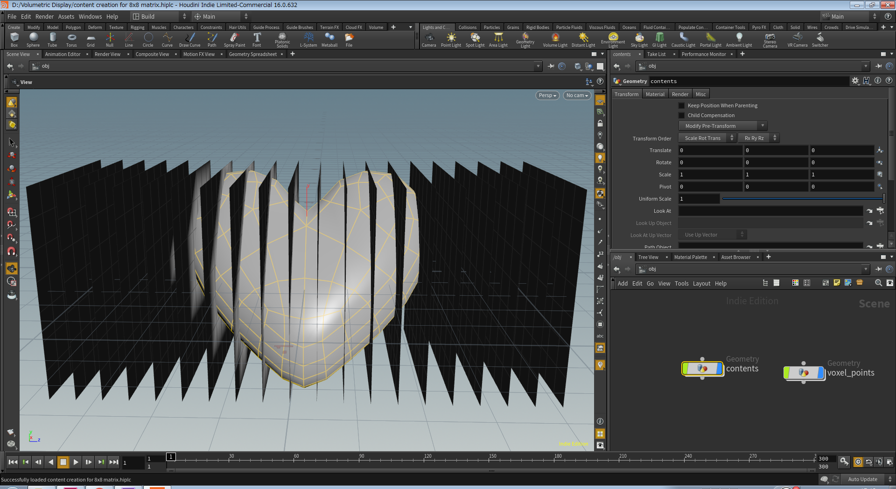
Task: Add a Distant Light
Action: point(583,40)
